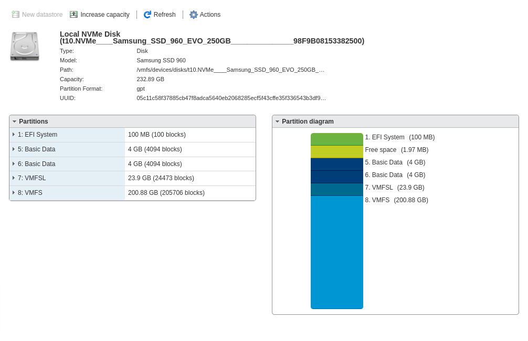Viewport: 528px width, 341px height.
Task: Collapse the Partition diagram panel
Action: point(278,122)
